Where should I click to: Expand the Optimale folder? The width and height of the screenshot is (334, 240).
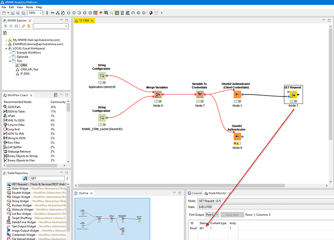[x=10, y=57]
